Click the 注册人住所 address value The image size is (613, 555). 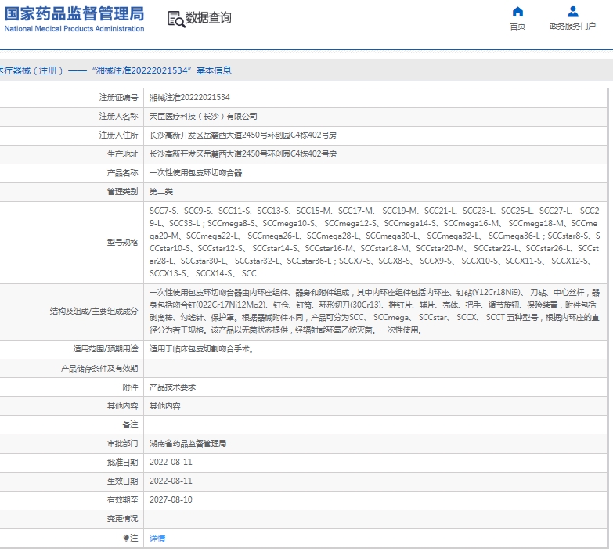coord(243,135)
